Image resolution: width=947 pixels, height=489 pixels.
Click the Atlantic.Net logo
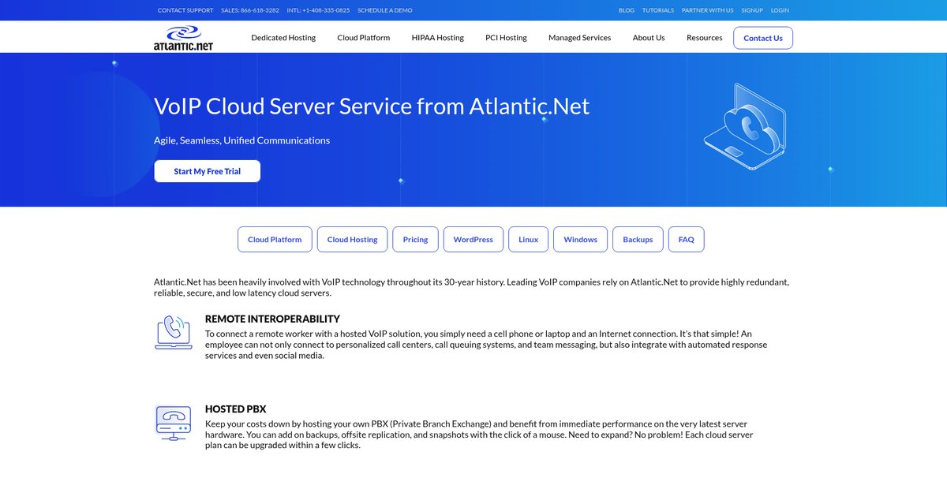point(183,37)
